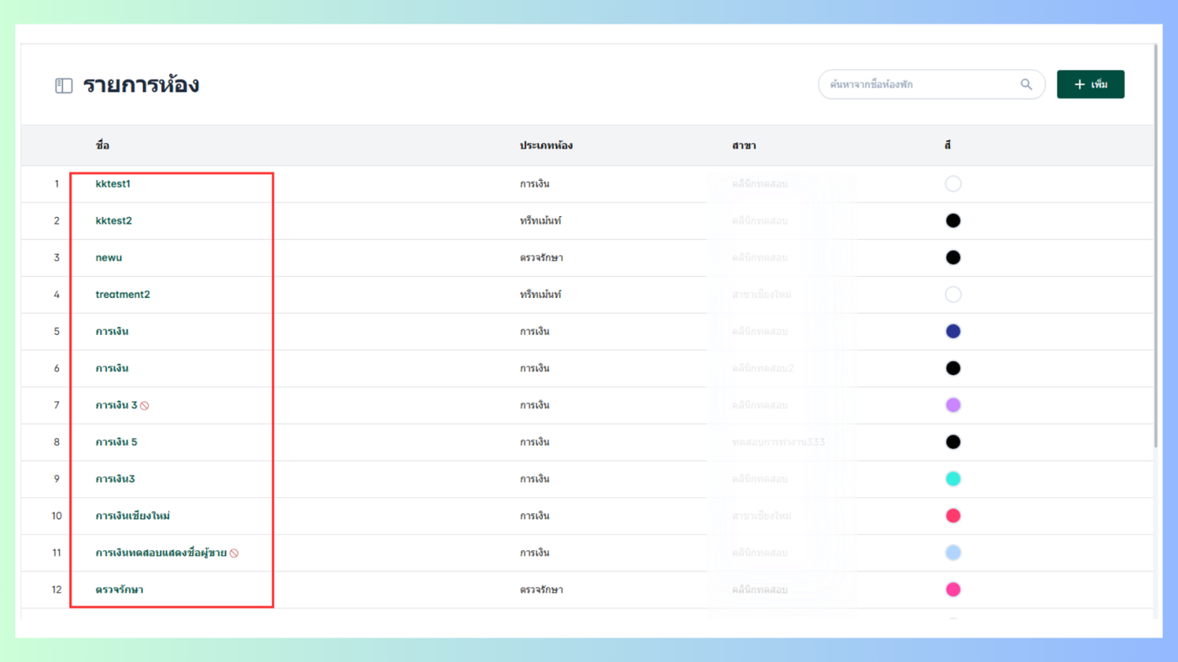Viewport: 1178px width, 662px height.
Task: Open the ตรวจรักษา room name in row 12
Action: pos(119,590)
